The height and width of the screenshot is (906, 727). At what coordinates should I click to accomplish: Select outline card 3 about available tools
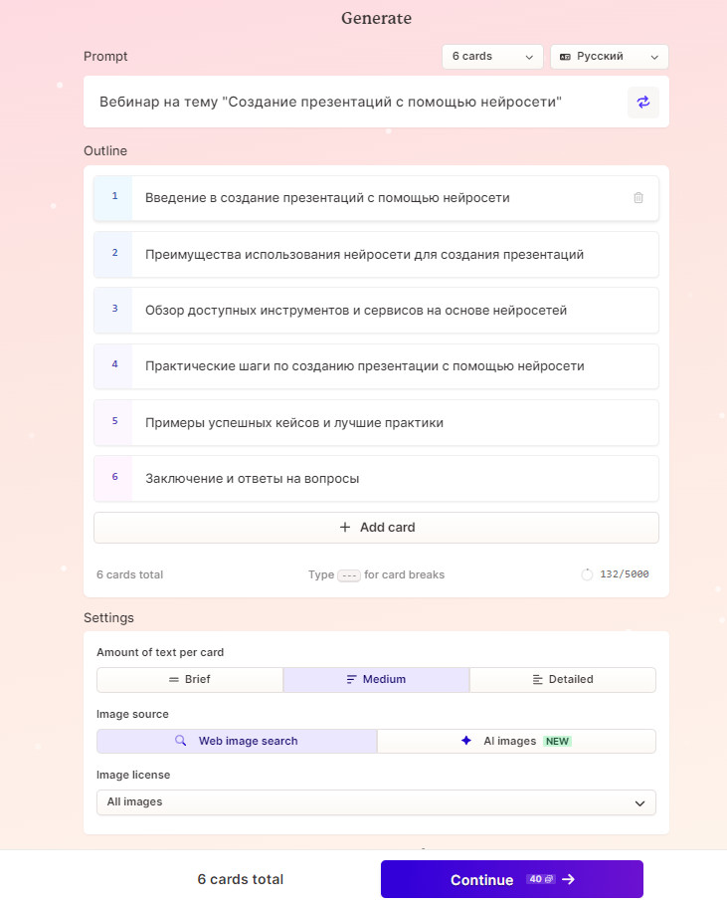click(x=376, y=310)
